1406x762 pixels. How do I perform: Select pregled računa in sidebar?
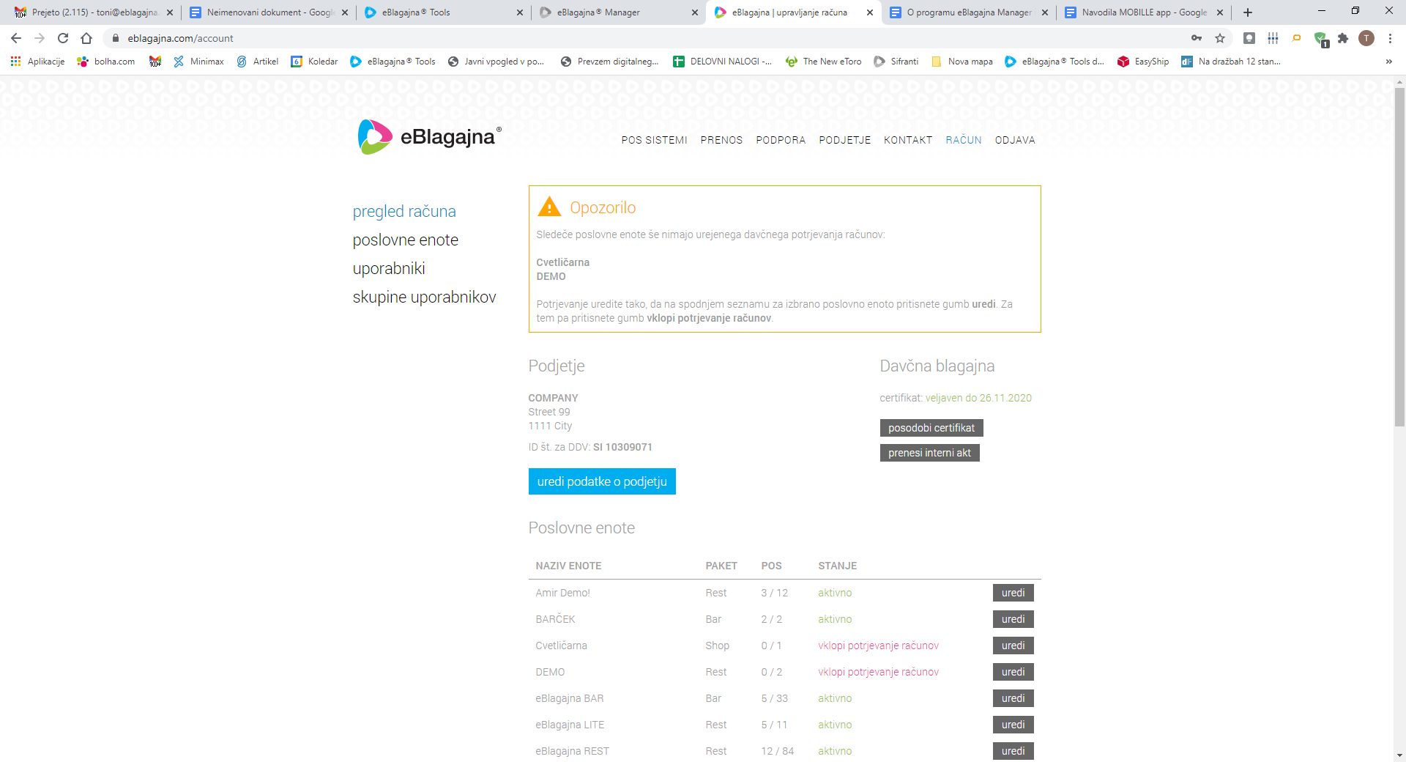point(404,211)
